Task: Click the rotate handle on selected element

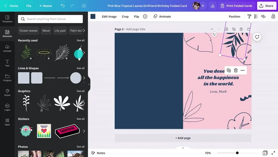Action: click(x=214, y=34)
